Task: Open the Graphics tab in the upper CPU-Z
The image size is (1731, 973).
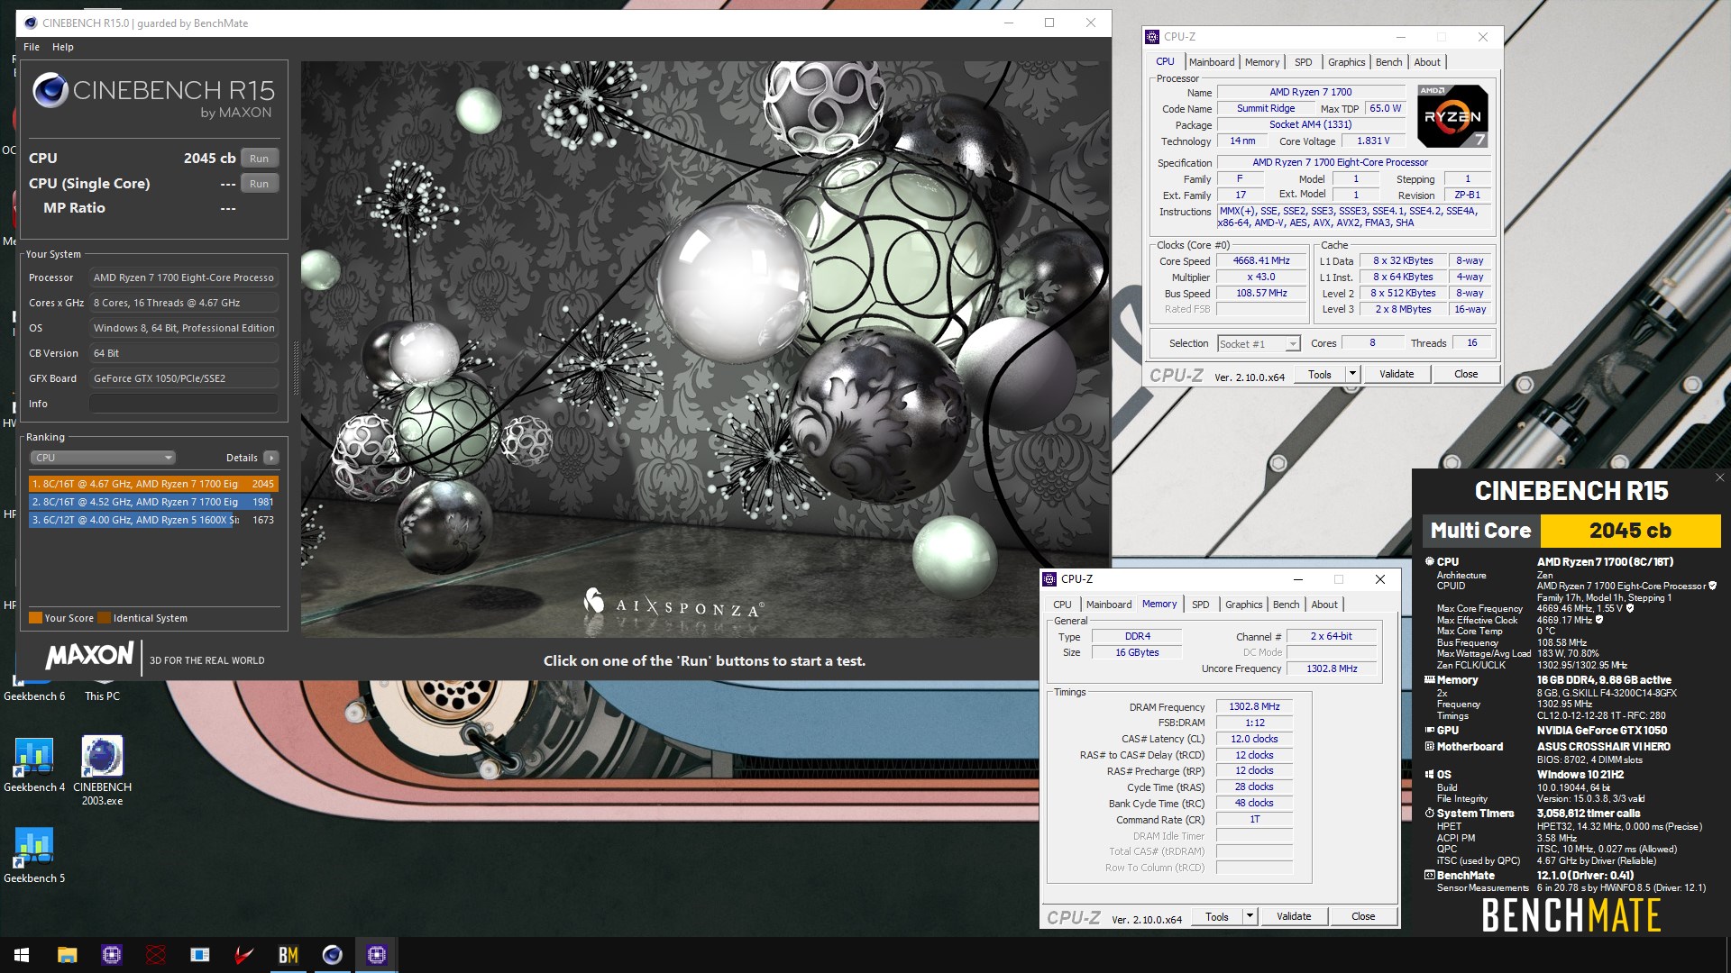Action: tap(1347, 62)
